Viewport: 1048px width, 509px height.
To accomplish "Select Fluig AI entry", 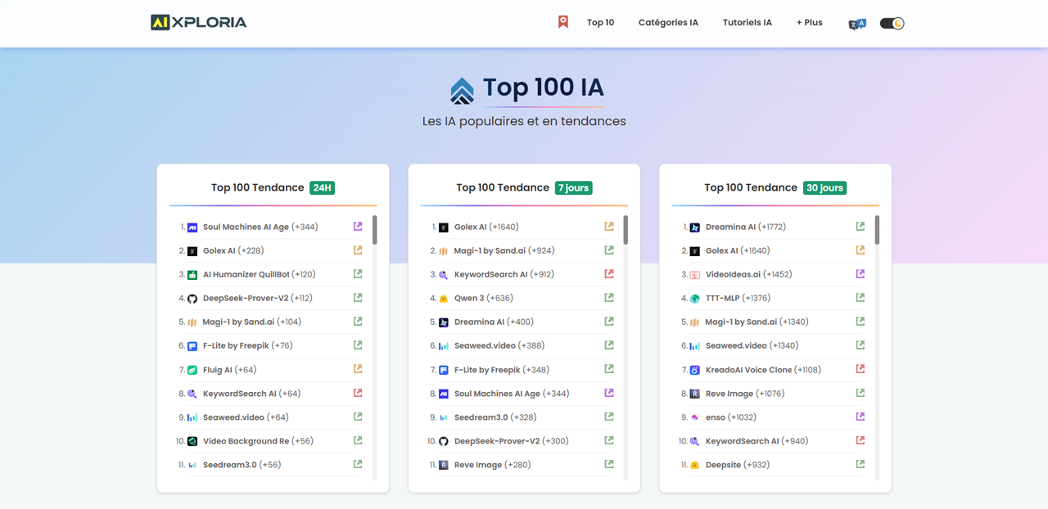I will 218,370.
